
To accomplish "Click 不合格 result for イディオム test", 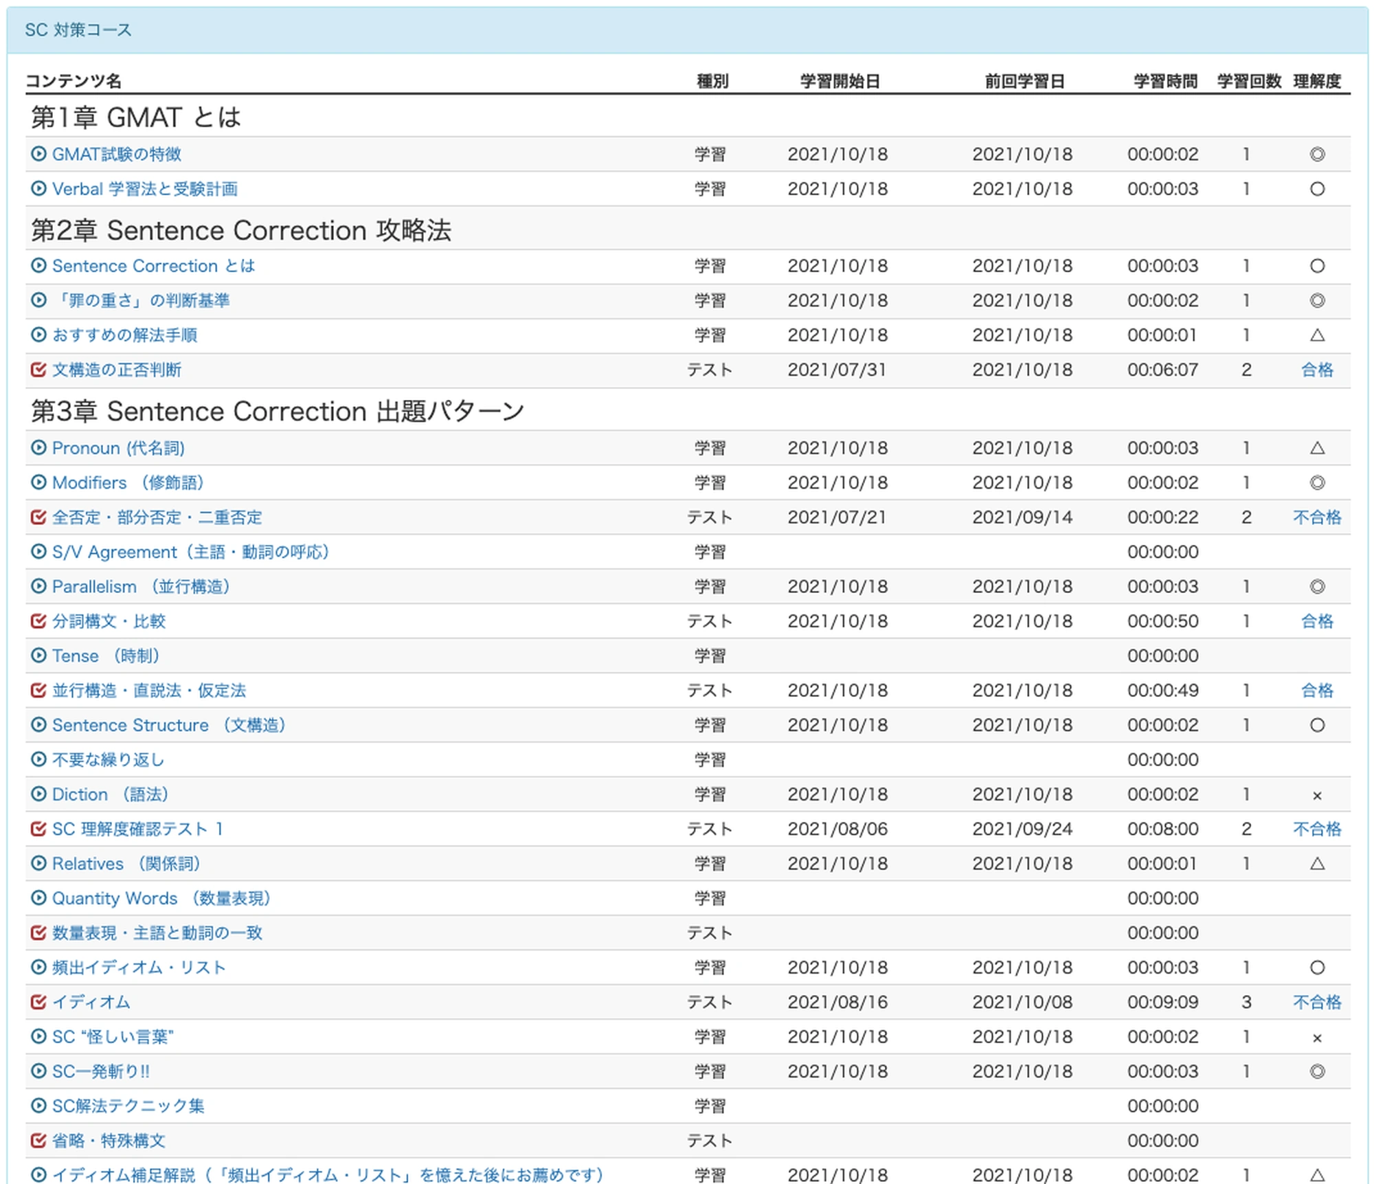I will point(1316,1002).
